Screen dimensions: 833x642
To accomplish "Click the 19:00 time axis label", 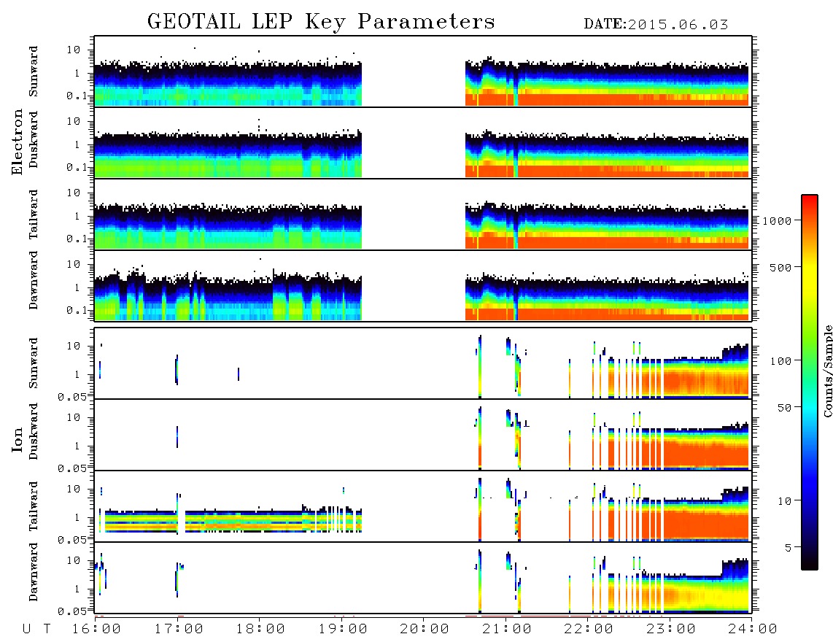I will point(343,630).
